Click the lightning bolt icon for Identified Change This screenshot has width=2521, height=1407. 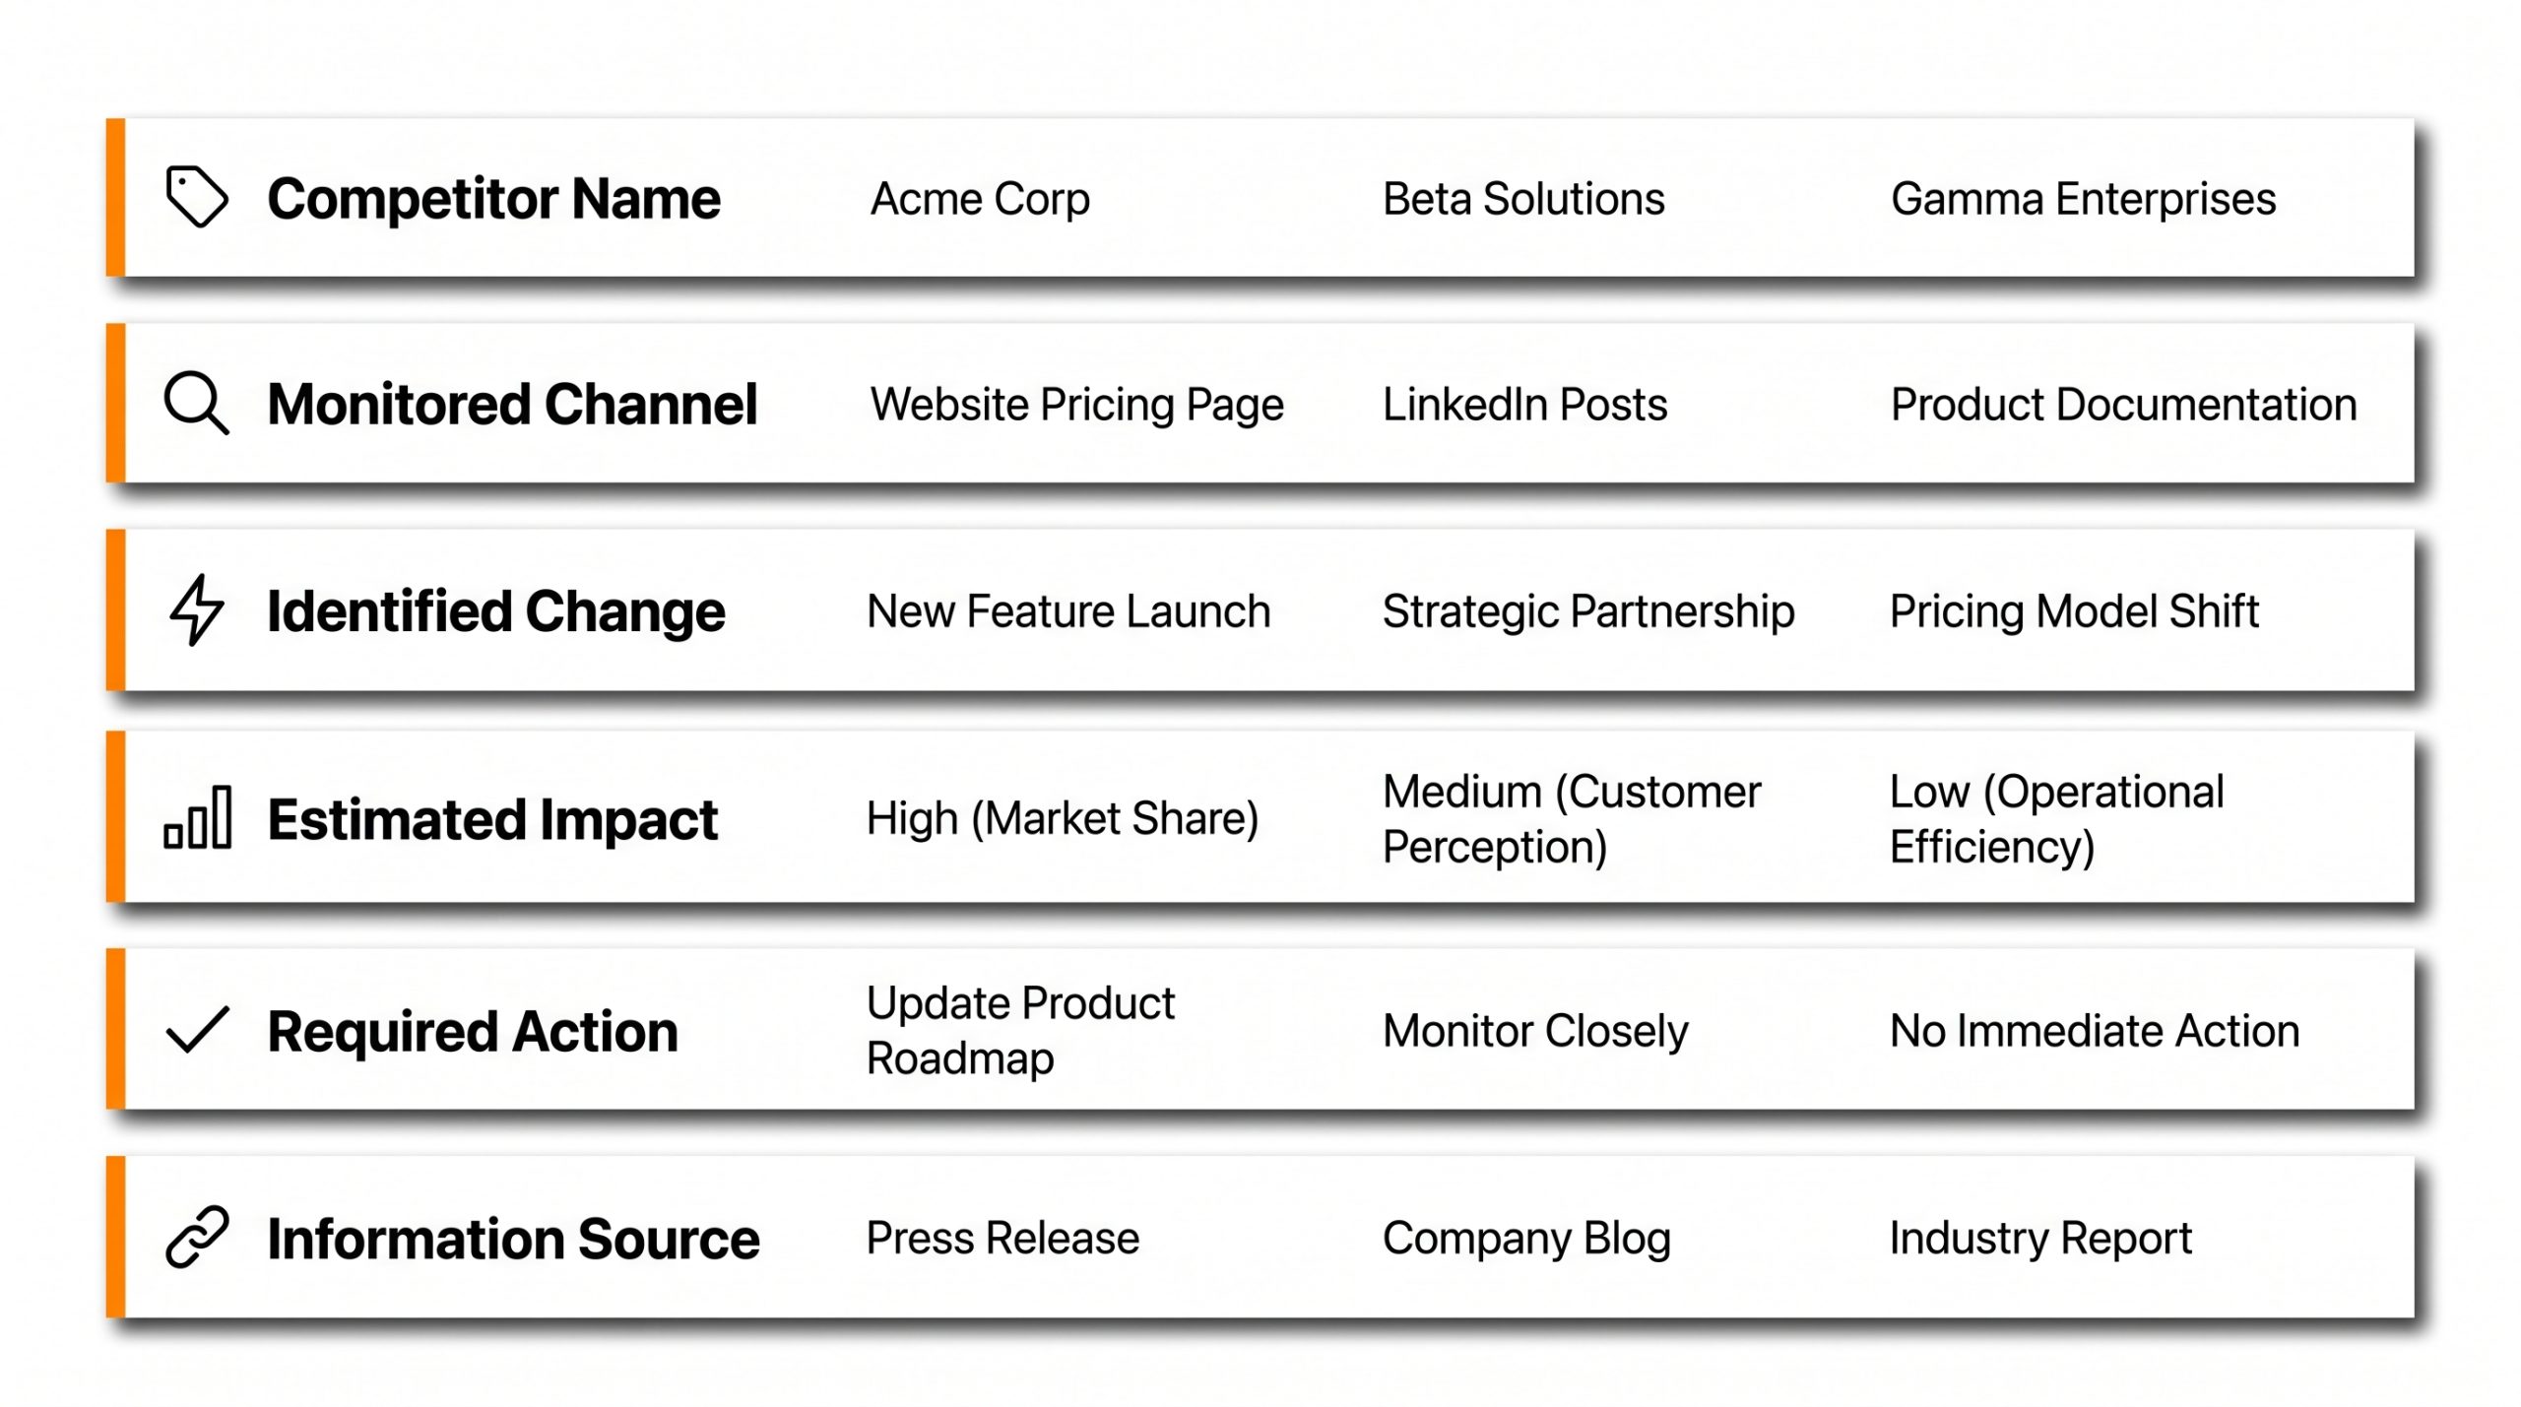197,609
